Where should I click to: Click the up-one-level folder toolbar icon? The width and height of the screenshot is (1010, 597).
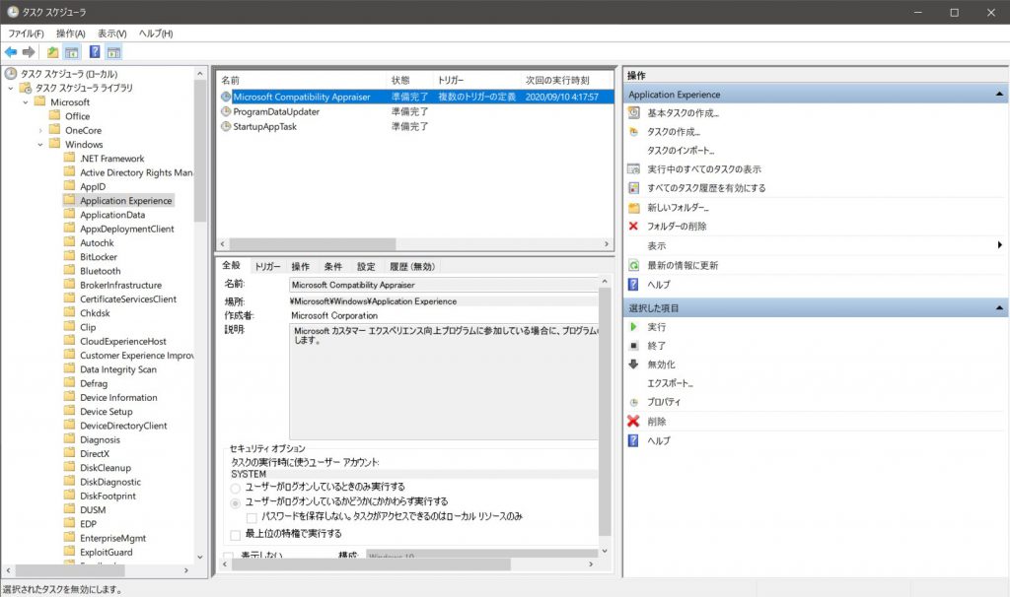pyautogui.click(x=53, y=52)
